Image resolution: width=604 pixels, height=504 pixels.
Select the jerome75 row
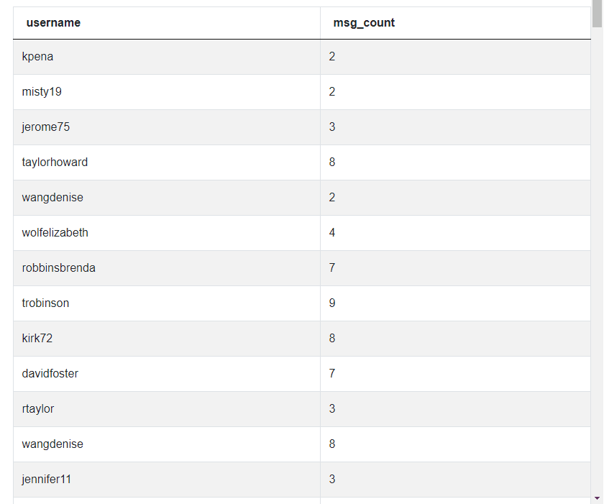pyautogui.click(x=302, y=127)
